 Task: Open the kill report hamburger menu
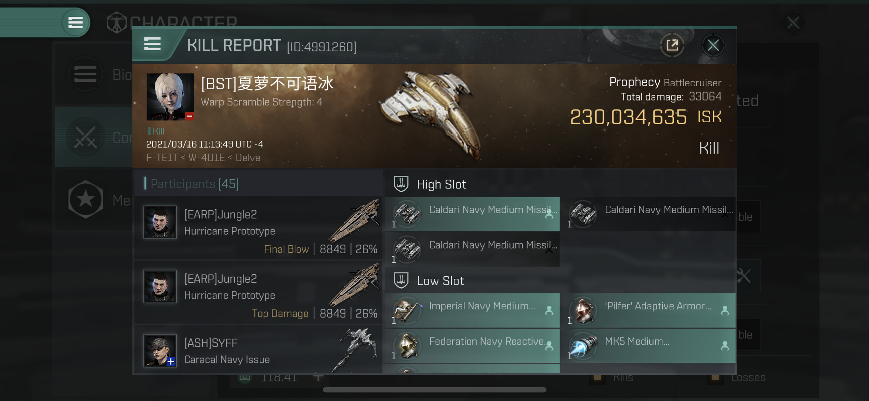(x=152, y=44)
